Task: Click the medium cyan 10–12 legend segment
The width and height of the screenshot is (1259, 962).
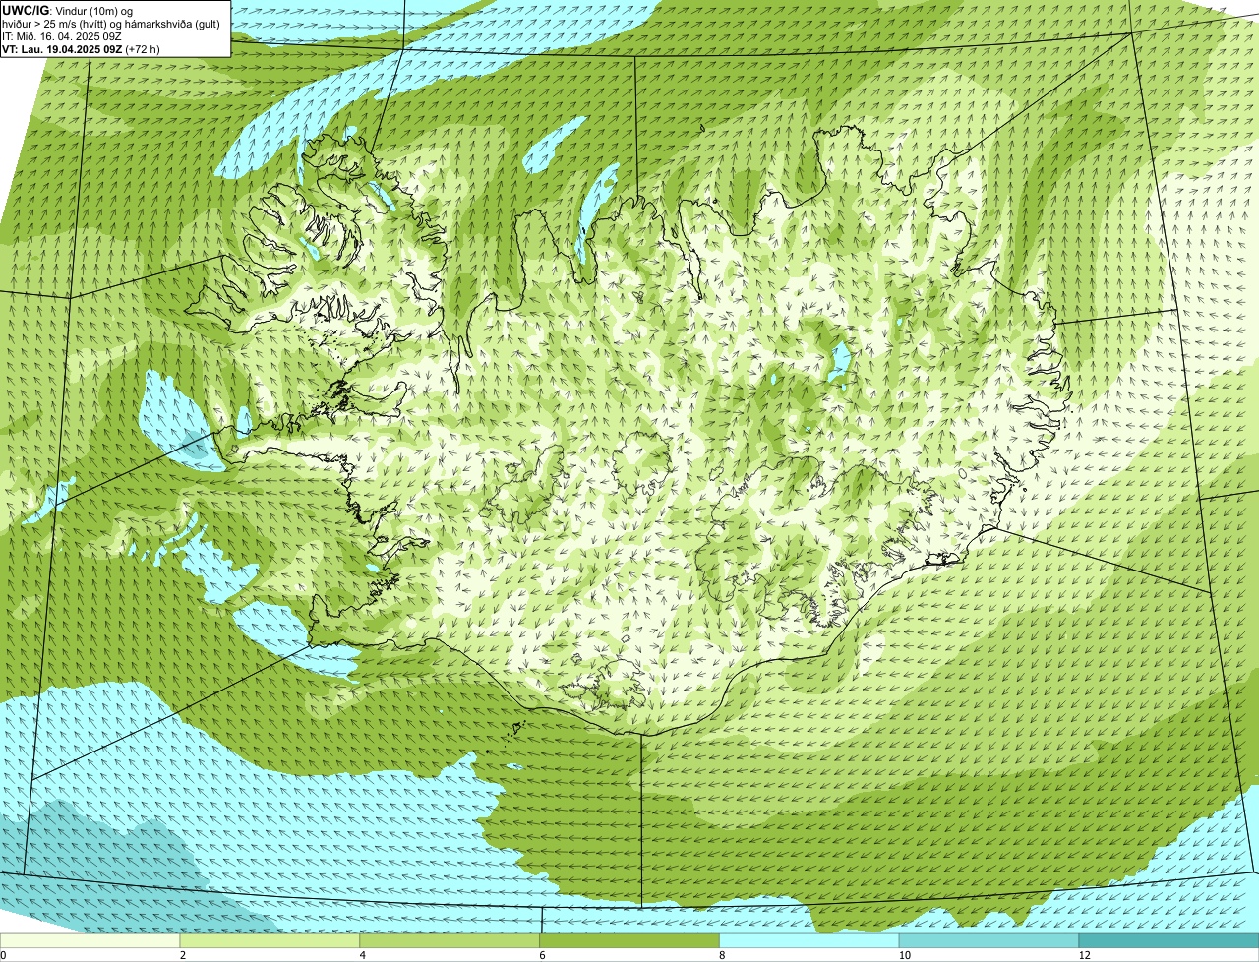Action: (989, 940)
